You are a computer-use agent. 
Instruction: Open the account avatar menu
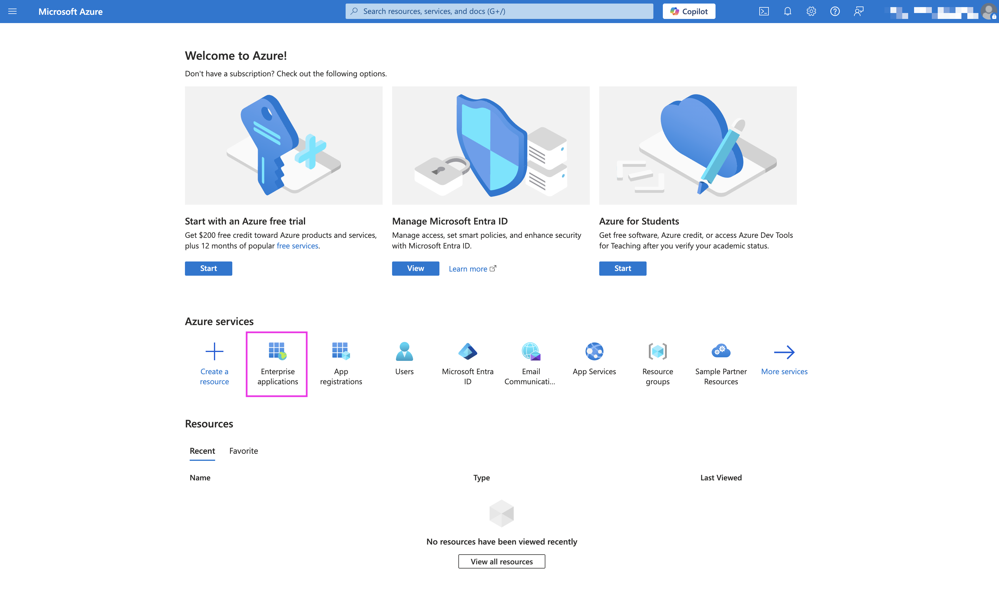(988, 11)
